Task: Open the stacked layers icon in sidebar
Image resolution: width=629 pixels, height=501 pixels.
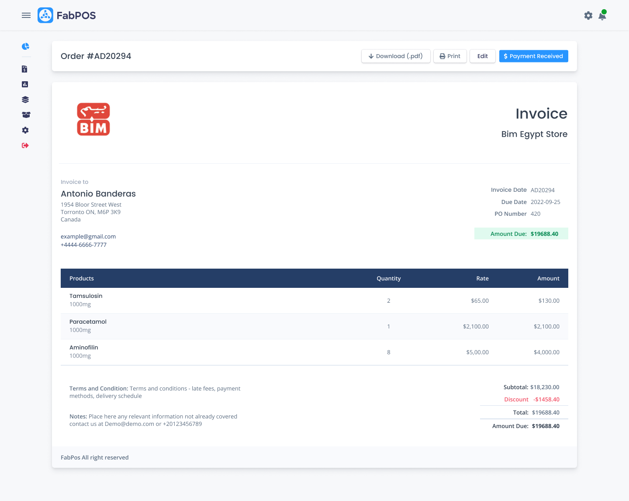Action: (25, 100)
